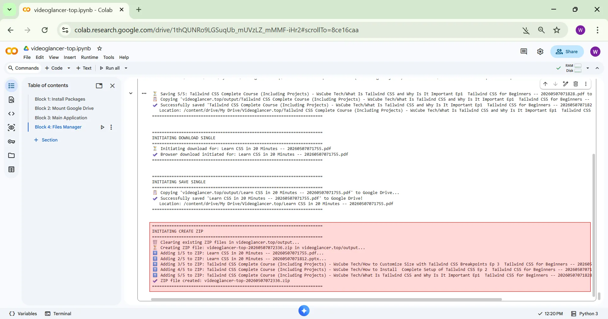Image resolution: width=608 pixels, height=319 pixels.
Task: Expand the Code cell dropdown arrow
Action: pyautogui.click(x=69, y=68)
